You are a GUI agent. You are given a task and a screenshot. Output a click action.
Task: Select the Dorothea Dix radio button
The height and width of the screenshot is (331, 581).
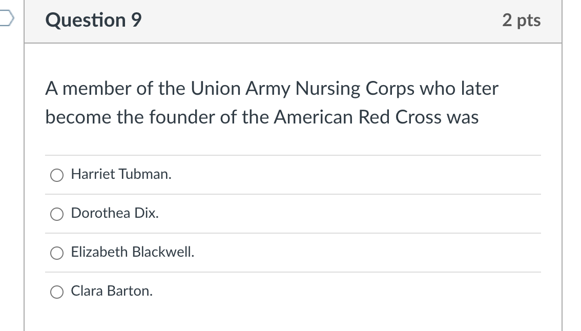(x=57, y=214)
